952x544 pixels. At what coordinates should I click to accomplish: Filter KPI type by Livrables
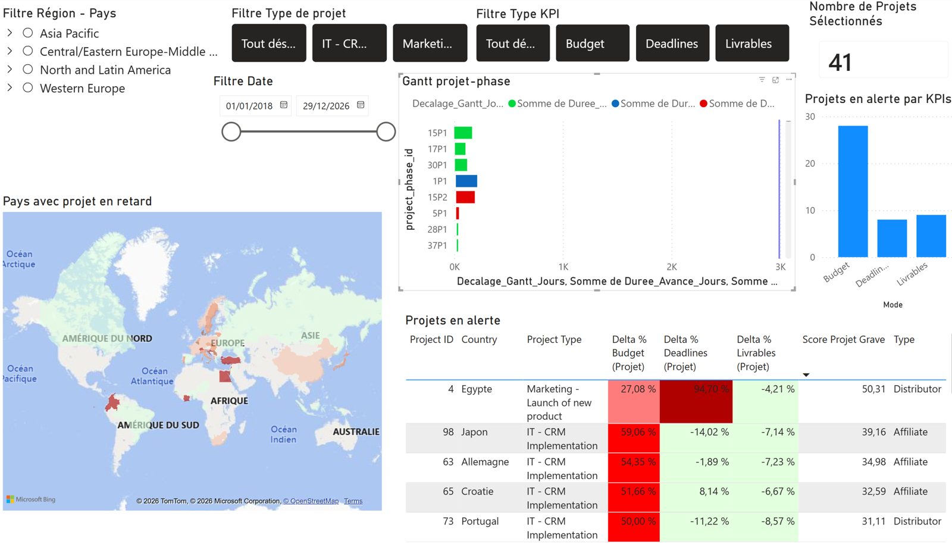(x=752, y=43)
